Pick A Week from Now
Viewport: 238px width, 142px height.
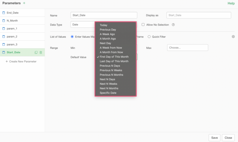pyautogui.click(x=116, y=48)
